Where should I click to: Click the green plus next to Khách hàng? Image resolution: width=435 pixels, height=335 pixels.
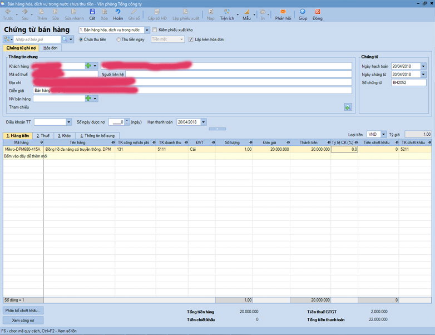[x=88, y=66]
